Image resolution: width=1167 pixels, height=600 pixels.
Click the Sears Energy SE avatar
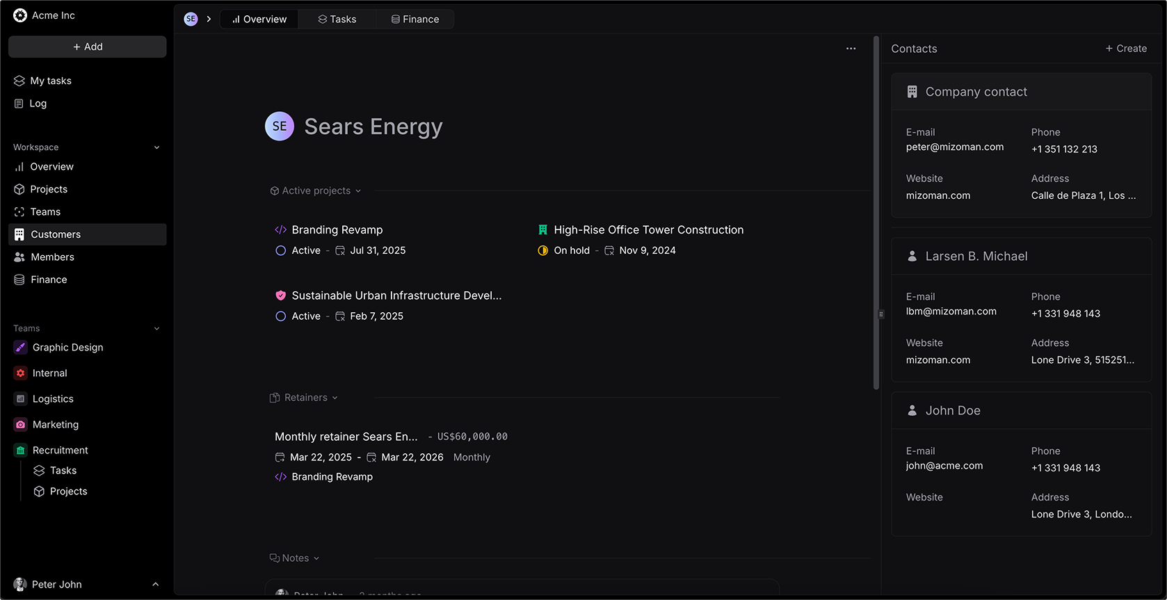pyautogui.click(x=280, y=127)
